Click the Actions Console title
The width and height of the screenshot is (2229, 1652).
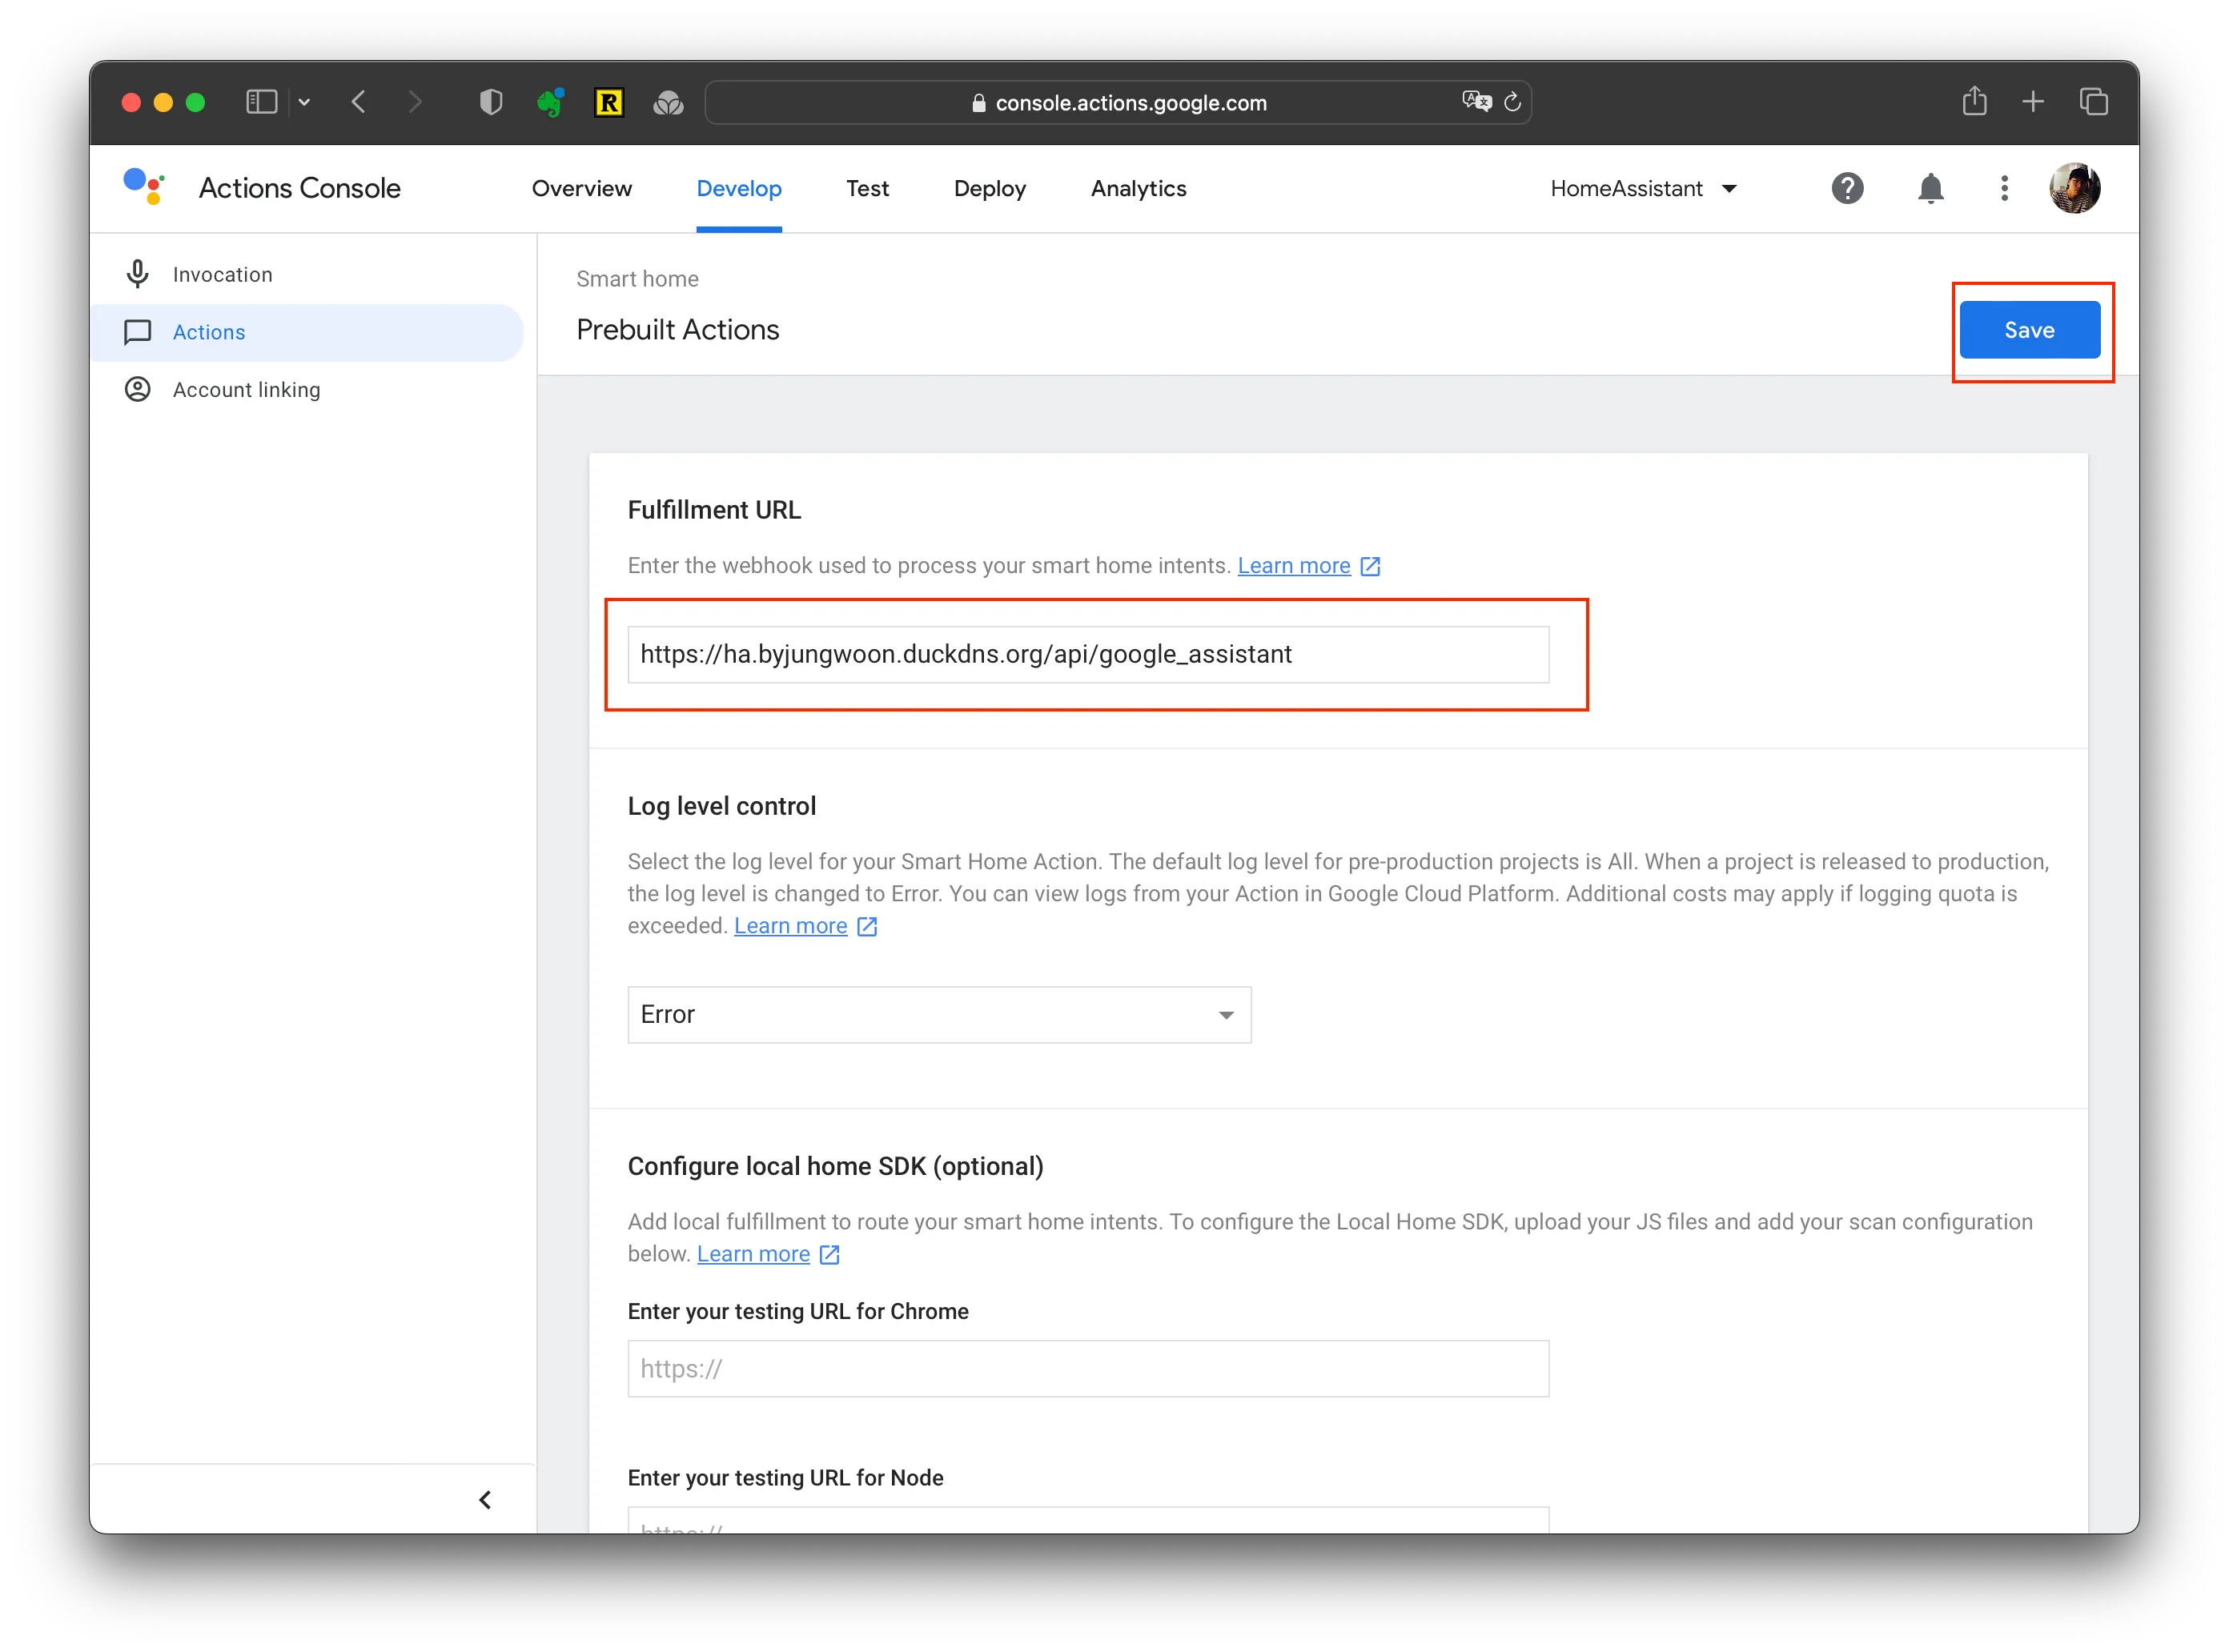pyautogui.click(x=299, y=188)
